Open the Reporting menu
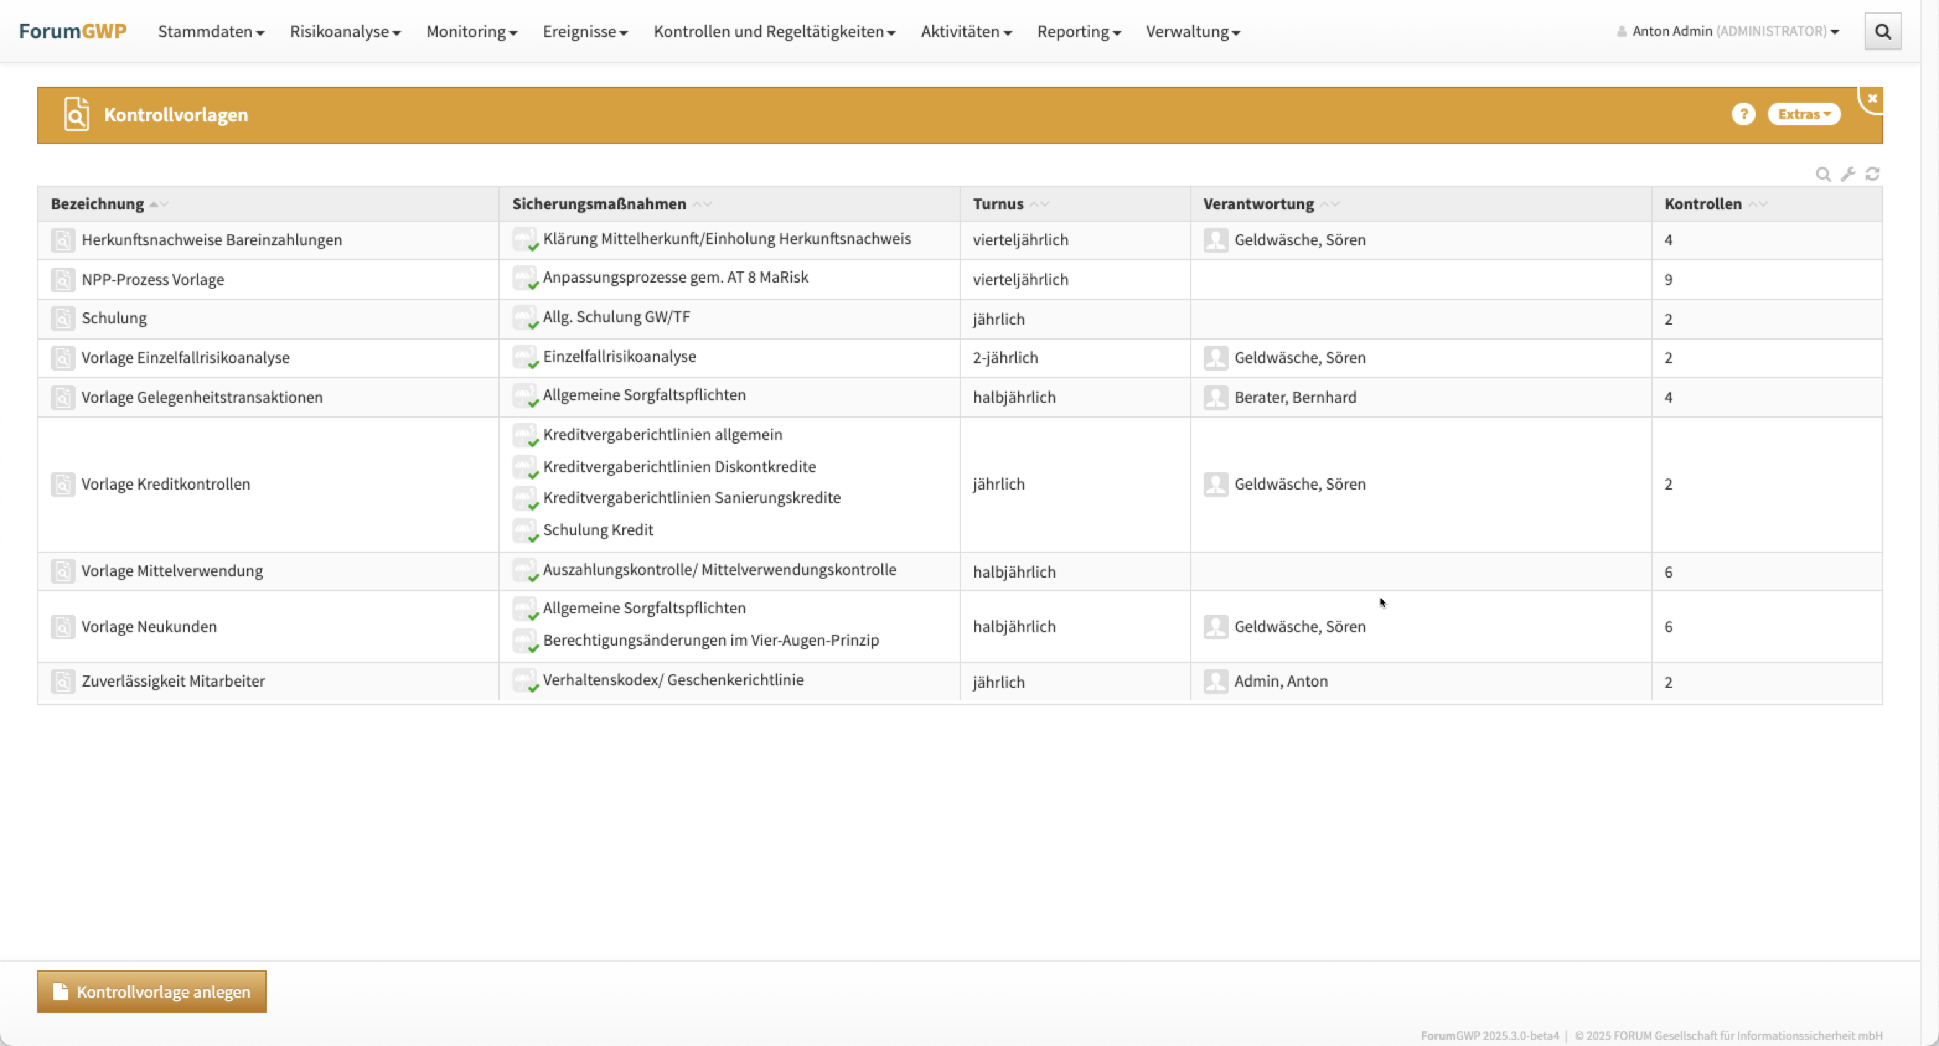 [x=1079, y=32]
